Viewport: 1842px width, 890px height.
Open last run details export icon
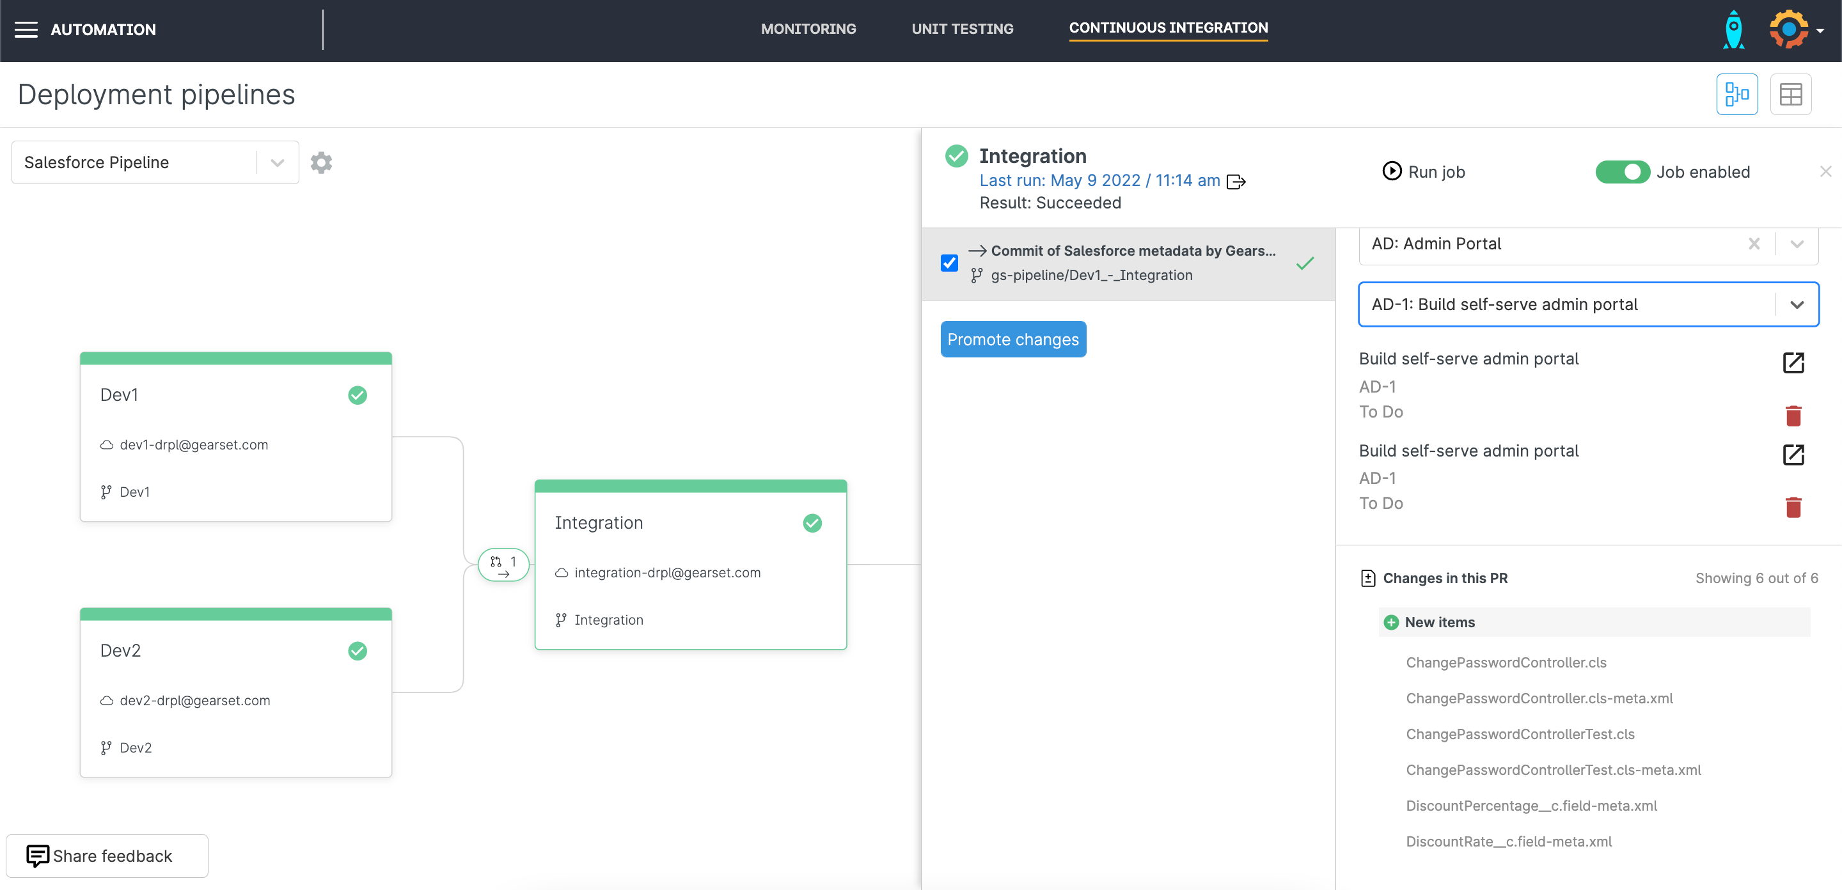1236,182
